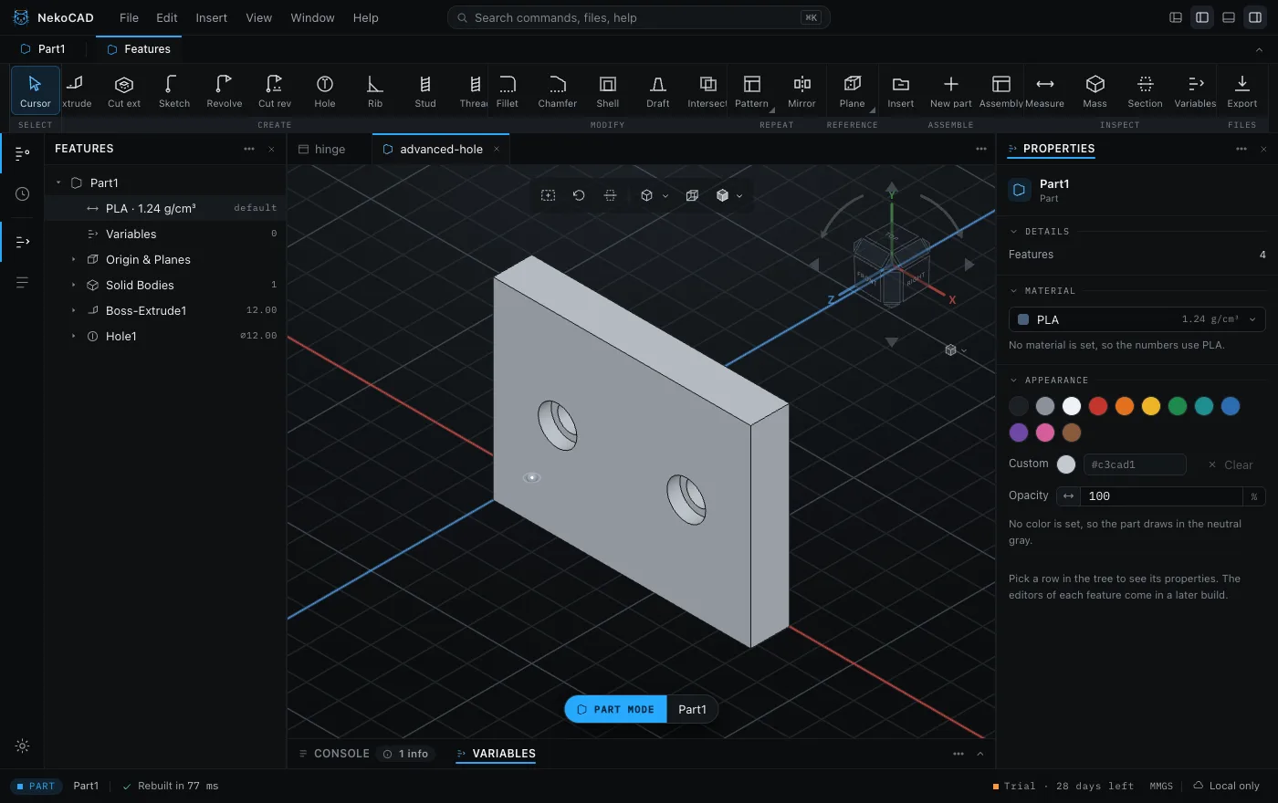Open settings with the gear icon
1278x803 pixels.
[x=23, y=746]
